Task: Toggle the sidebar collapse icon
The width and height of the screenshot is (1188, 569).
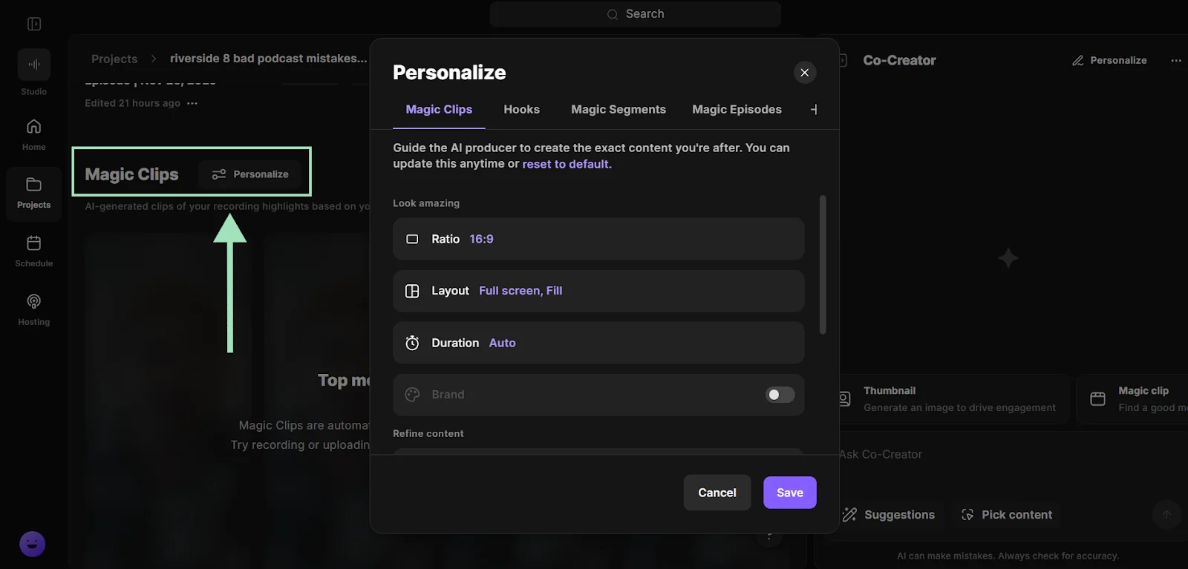Action: (x=34, y=24)
